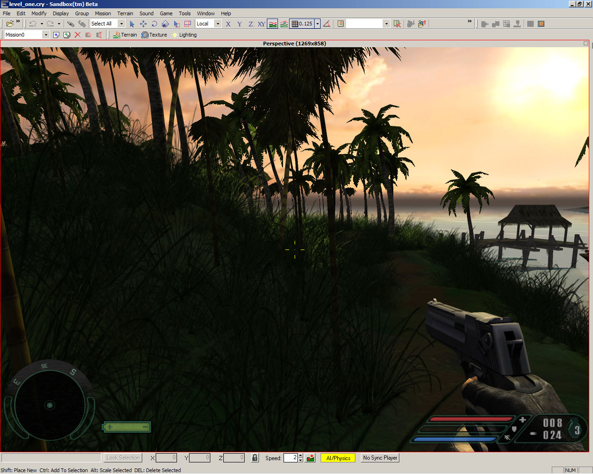593x474 pixels.
Task: Lock Y axis constraint
Action: point(240,24)
